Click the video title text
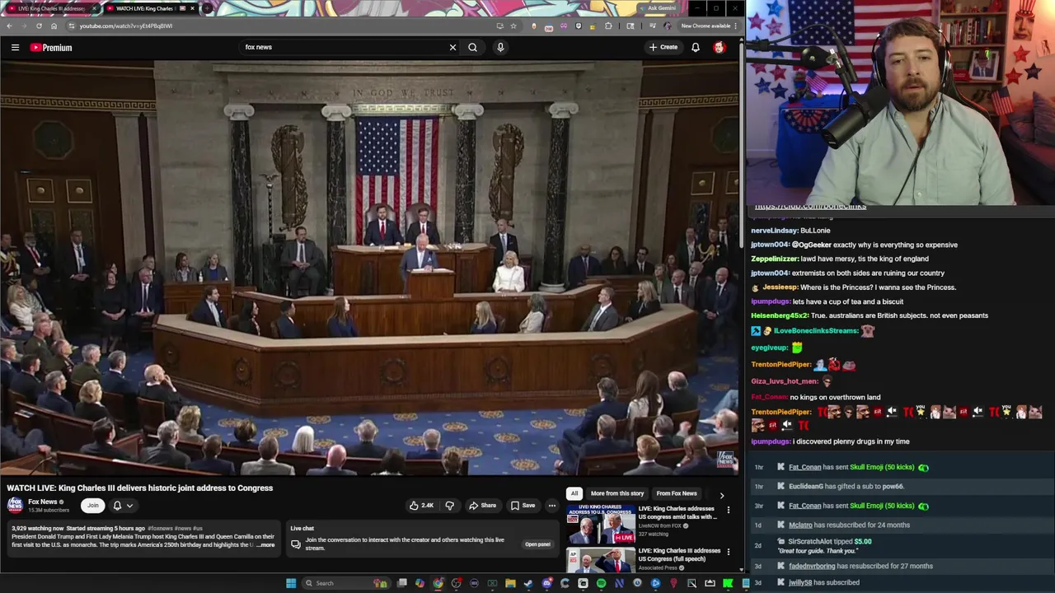 [140, 488]
